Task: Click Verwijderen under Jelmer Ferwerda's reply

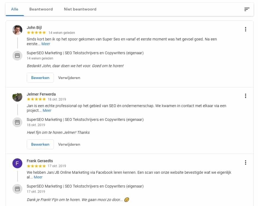Action: click(69, 144)
